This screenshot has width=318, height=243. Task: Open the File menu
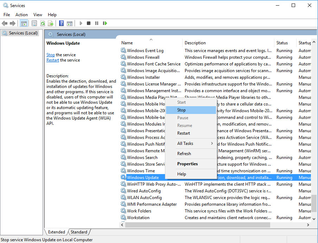(x=7, y=14)
